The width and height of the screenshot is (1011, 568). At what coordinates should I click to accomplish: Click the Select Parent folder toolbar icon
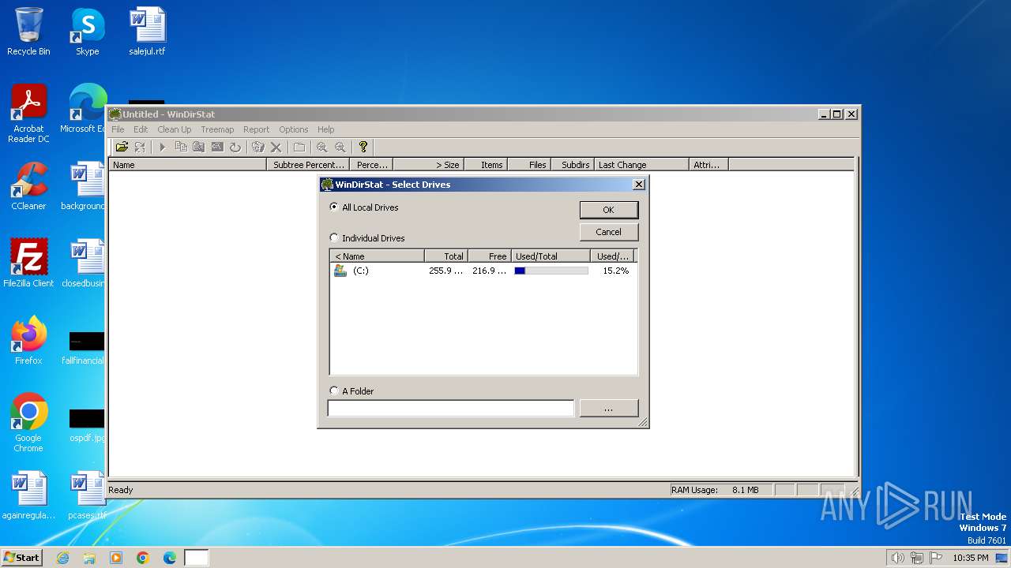299,147
